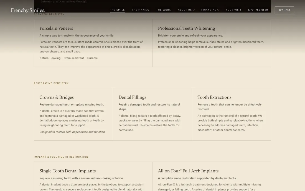Click 'A dental implant uses a titanium post' paragraph
305x191 pixels.
92,187
